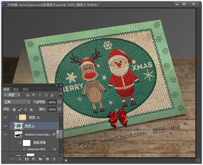Click the lock all padlock icon
This screenshot has height=165, width=203.
click(x=31, y=109)
